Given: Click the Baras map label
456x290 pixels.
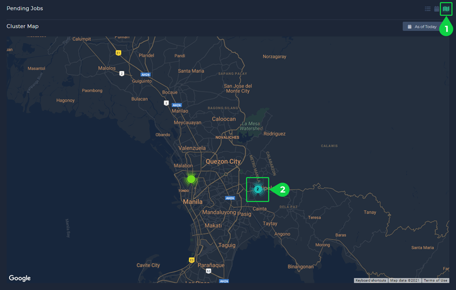Looking at the screenshot, I should point(340,235).
